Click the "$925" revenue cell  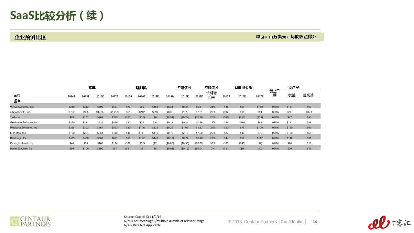point(86,112)
